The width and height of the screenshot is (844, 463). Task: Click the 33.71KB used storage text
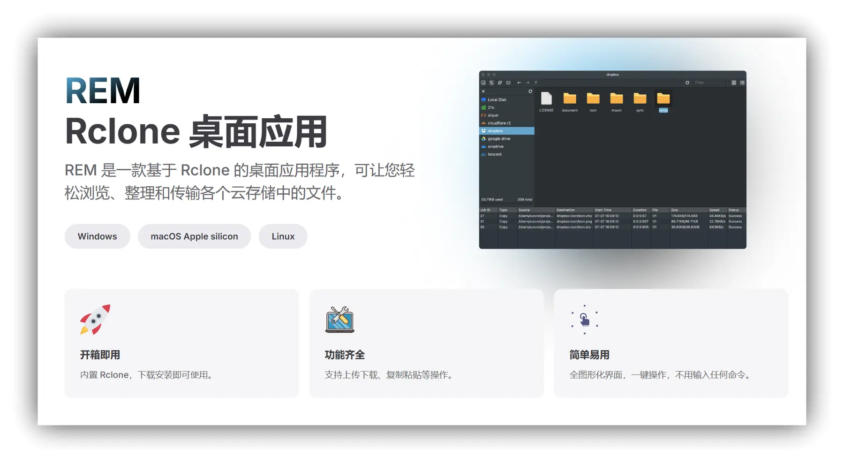(492, 199)
